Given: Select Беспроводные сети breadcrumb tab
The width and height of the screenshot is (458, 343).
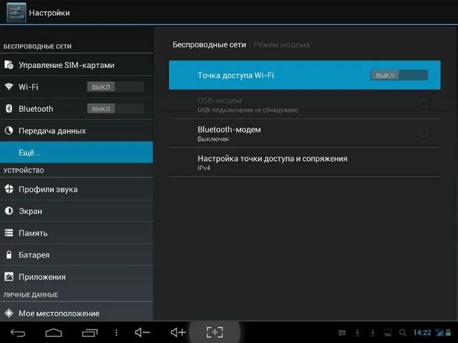Looking at the screenshot, I should point(209,45).
